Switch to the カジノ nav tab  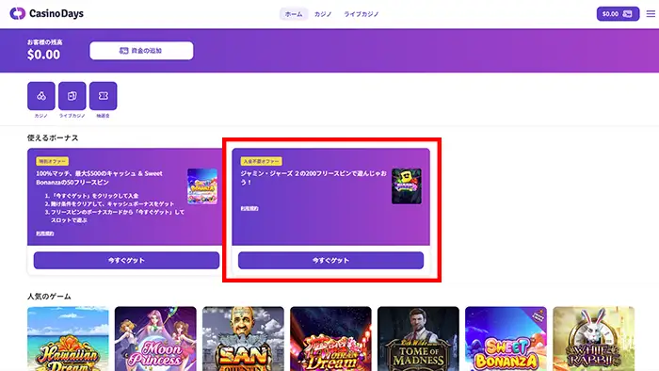323,14
